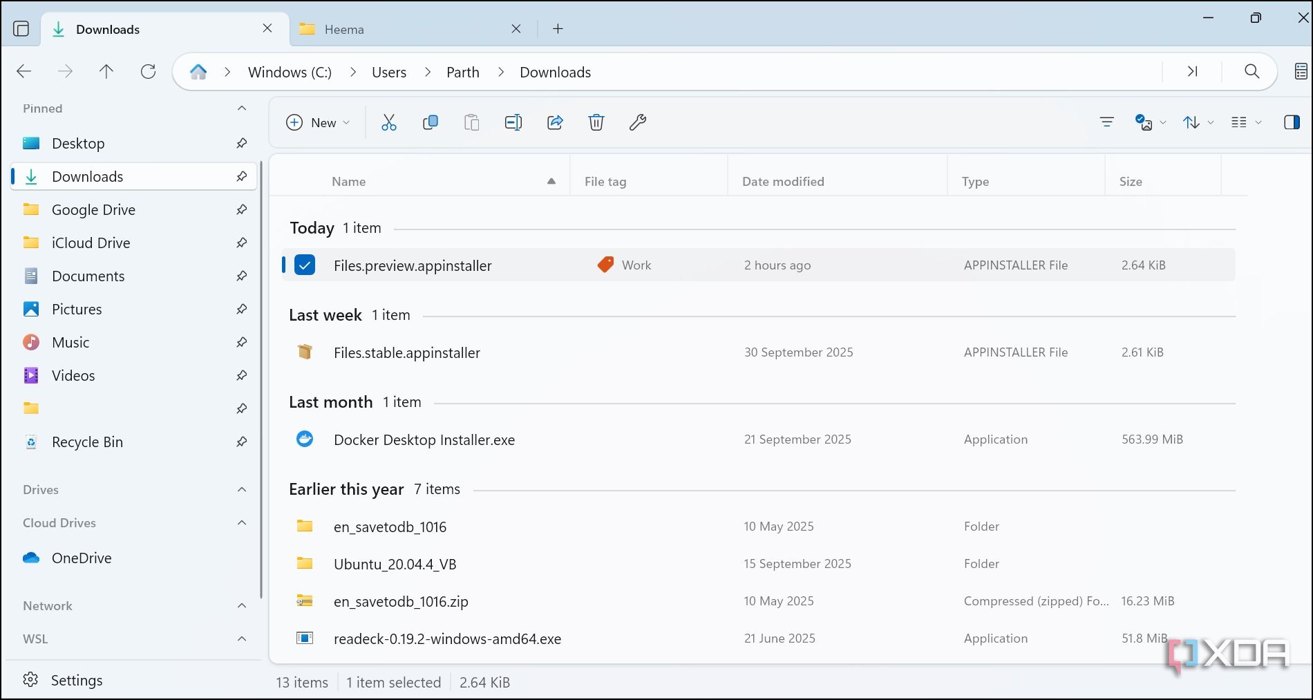Click the Home icon in address bar

198,72
